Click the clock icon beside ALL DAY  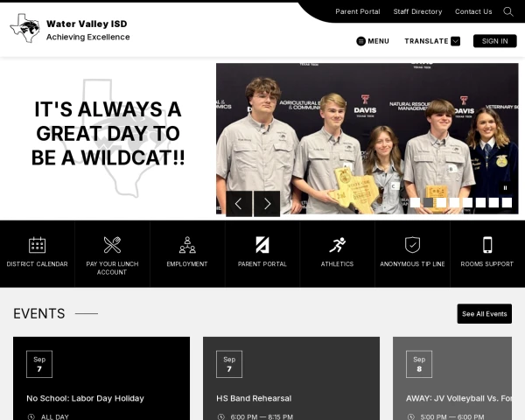point(31,417)
